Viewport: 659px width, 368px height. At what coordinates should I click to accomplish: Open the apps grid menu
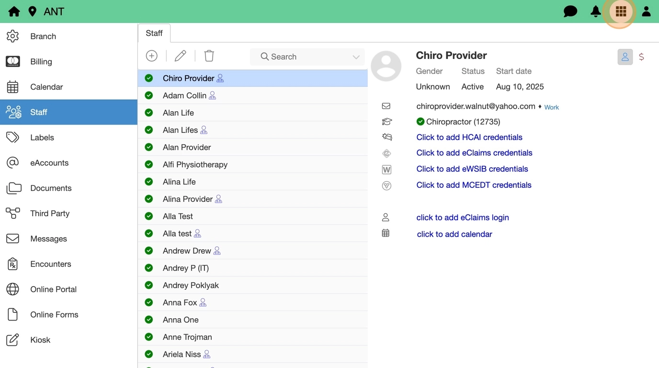coord(621,11)
